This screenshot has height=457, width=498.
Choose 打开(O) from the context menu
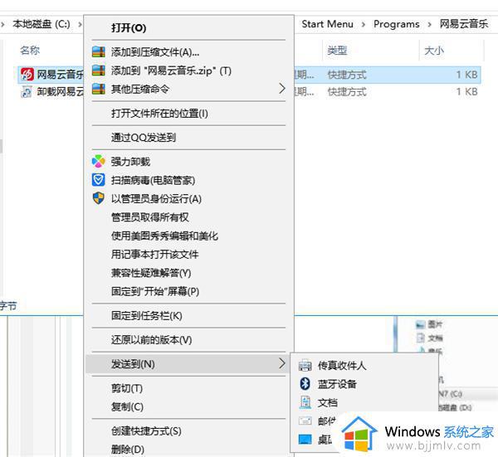129,28
